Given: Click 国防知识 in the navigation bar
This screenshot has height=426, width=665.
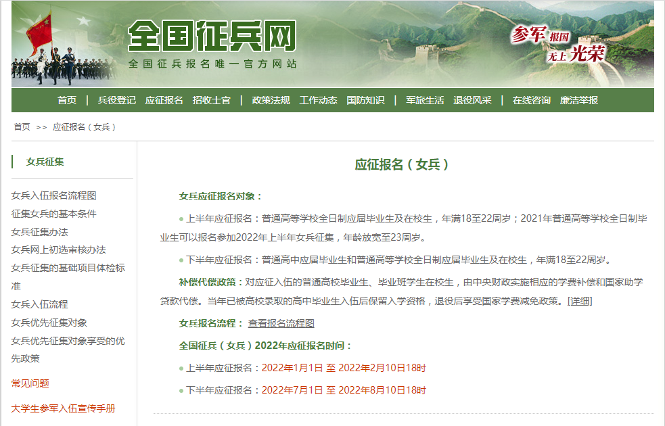Looking at the screenshot, I should pos(365,100).
